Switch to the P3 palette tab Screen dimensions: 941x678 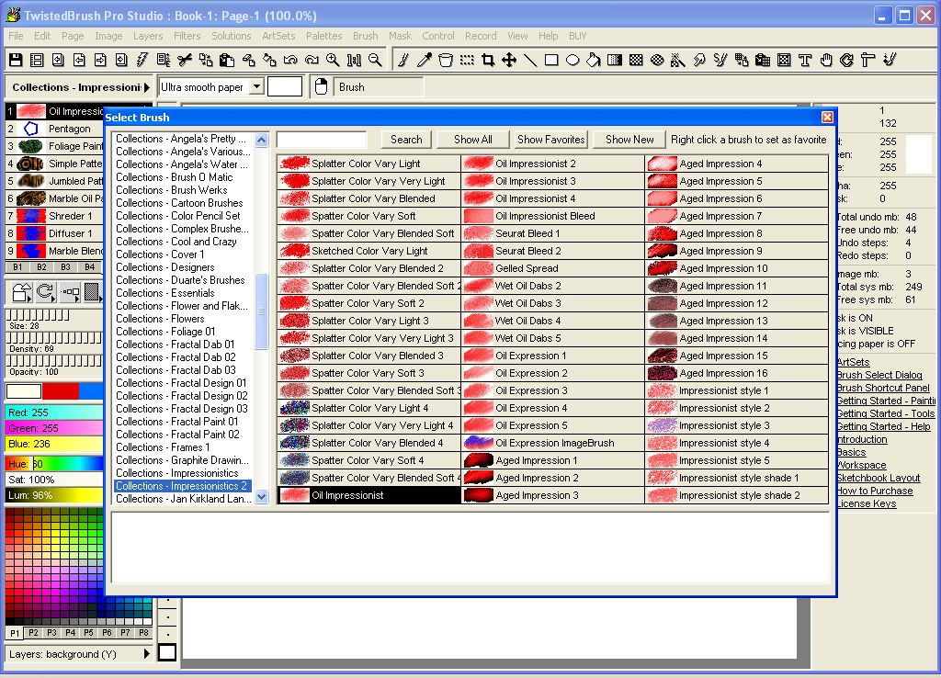[x=51, y=632]
